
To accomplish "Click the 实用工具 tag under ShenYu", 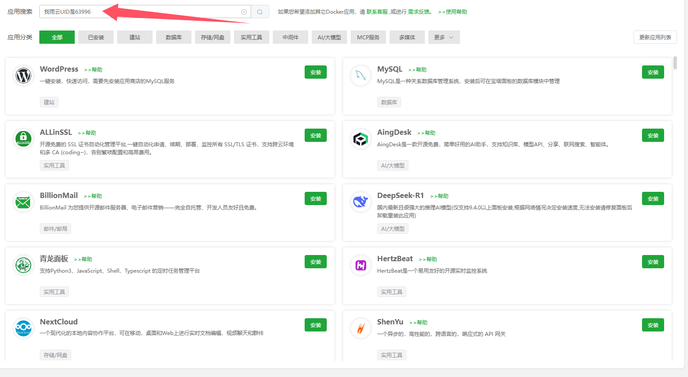I will (x=392, y=355).
